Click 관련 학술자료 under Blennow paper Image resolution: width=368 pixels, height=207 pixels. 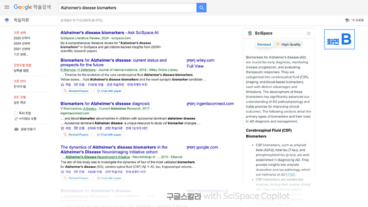(x=115, y=84)
